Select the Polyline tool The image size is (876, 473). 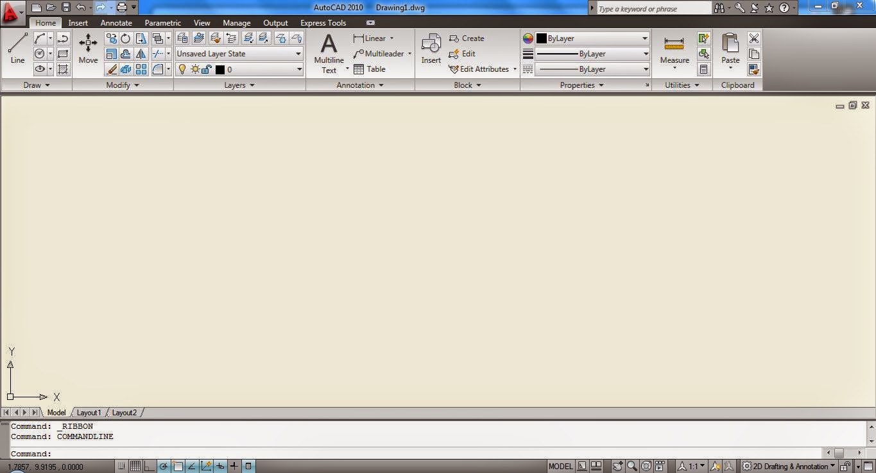tap(63, 38)
